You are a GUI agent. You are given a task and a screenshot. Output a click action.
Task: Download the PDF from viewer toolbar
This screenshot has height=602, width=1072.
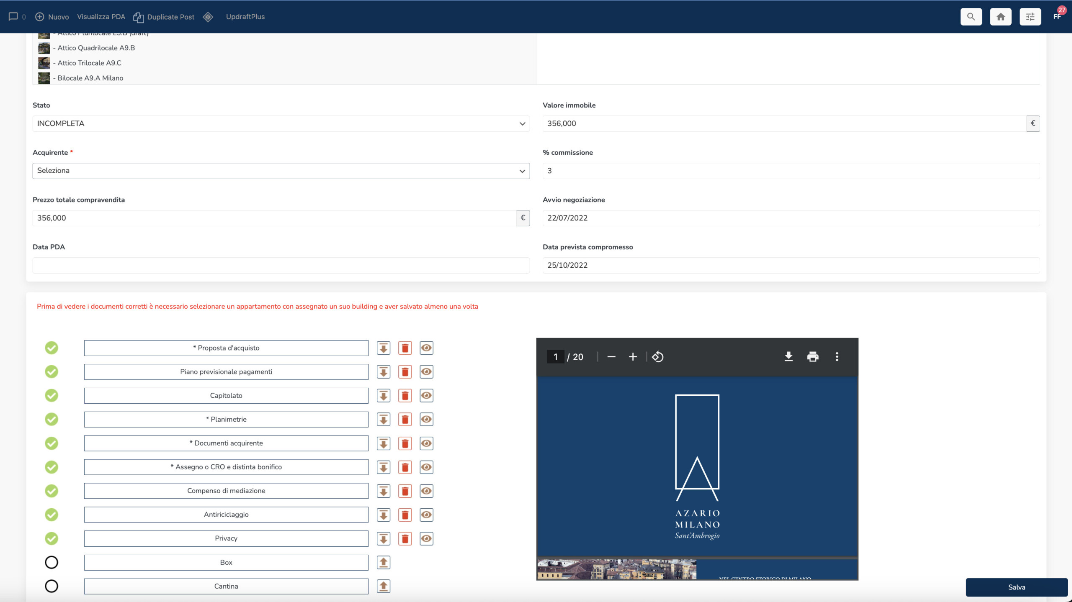coord(789,357)
